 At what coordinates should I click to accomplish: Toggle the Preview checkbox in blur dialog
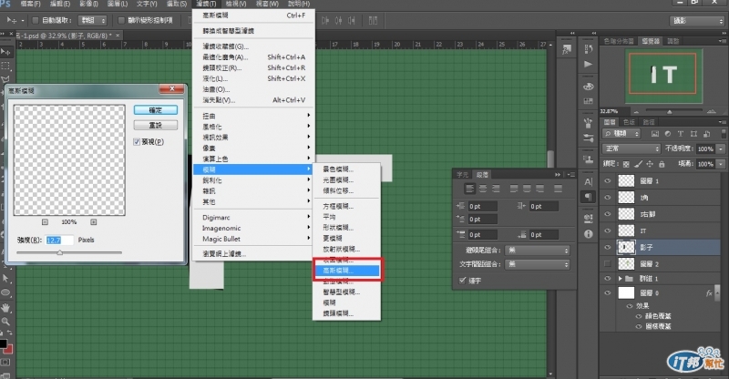tap(137, 142)
